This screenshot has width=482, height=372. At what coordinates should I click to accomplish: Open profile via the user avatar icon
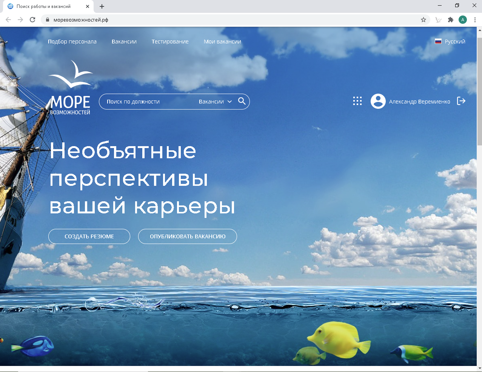tap(378, 101)
